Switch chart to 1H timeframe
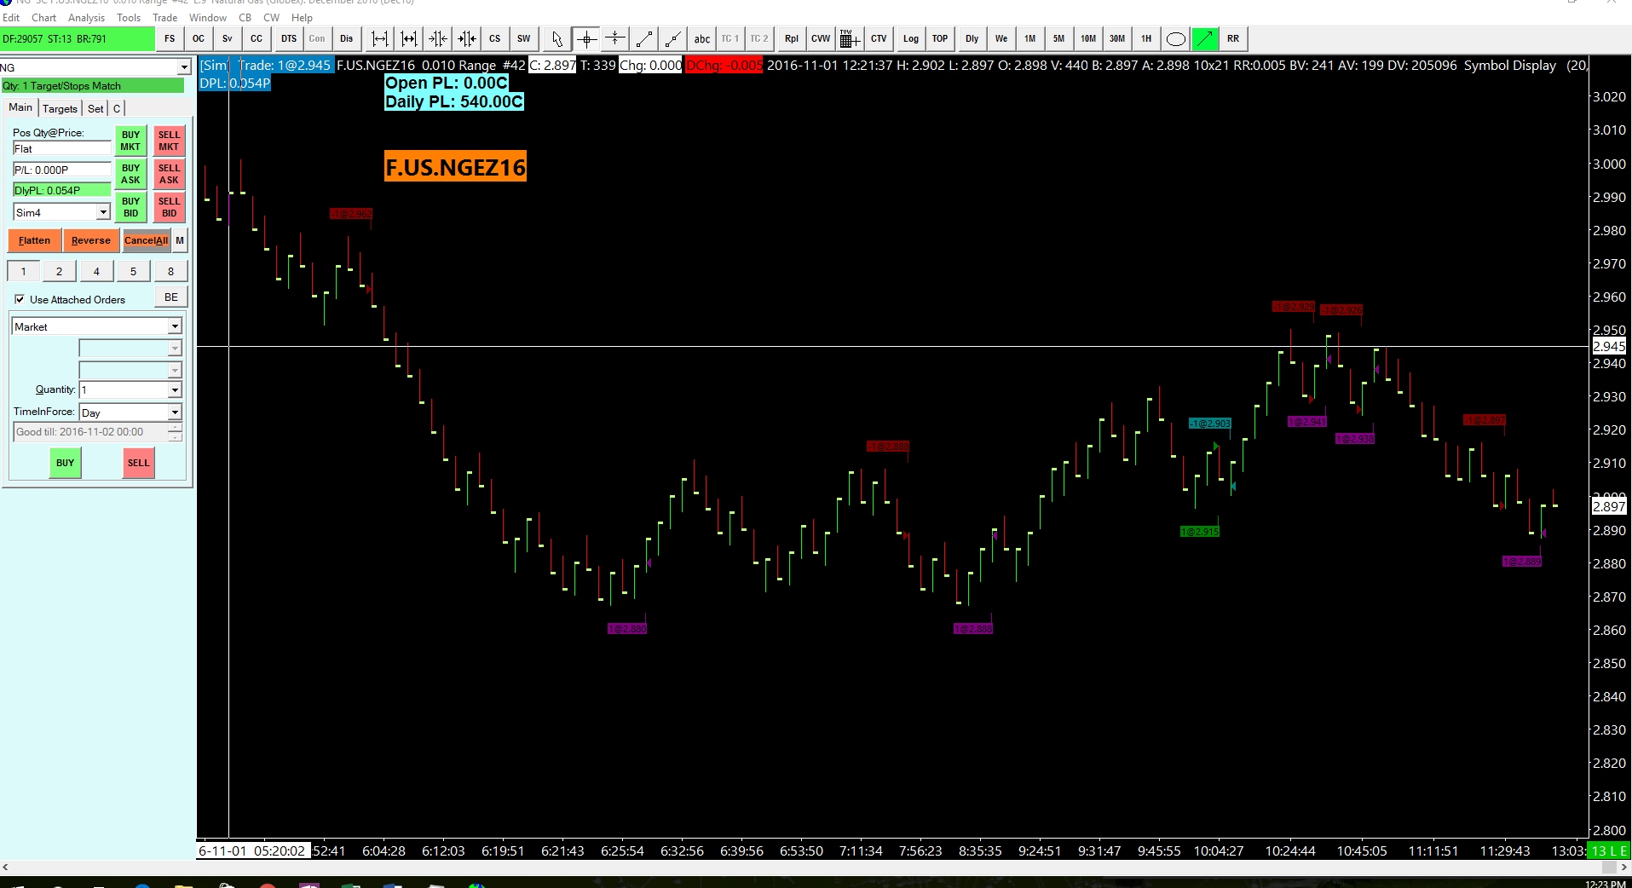 tap(1146, 39)
